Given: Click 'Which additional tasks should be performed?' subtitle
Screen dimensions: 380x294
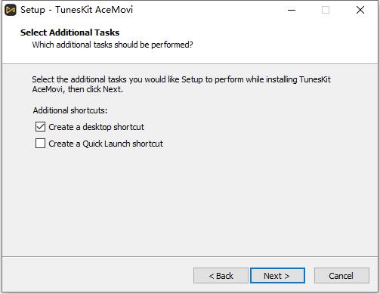Looking at the screenshot, I should 113,45.
